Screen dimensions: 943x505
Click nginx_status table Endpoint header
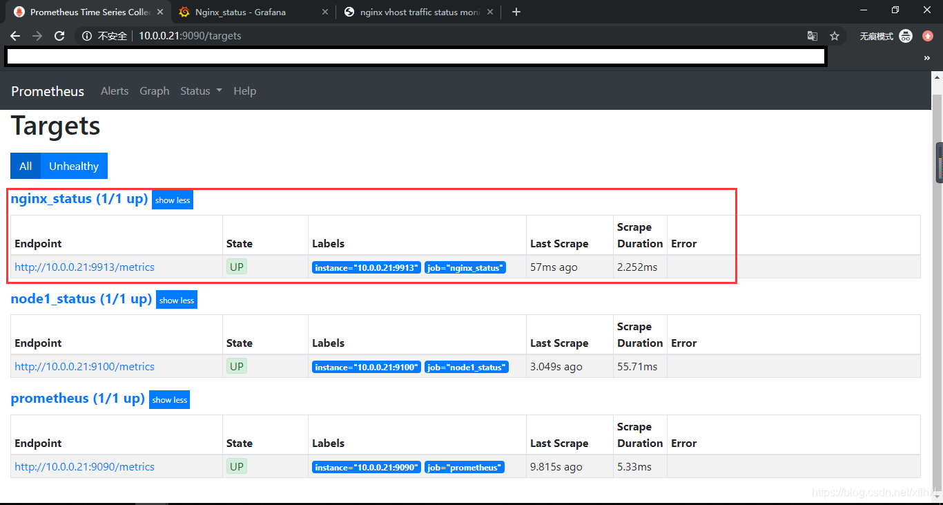[x=38, y=244]
